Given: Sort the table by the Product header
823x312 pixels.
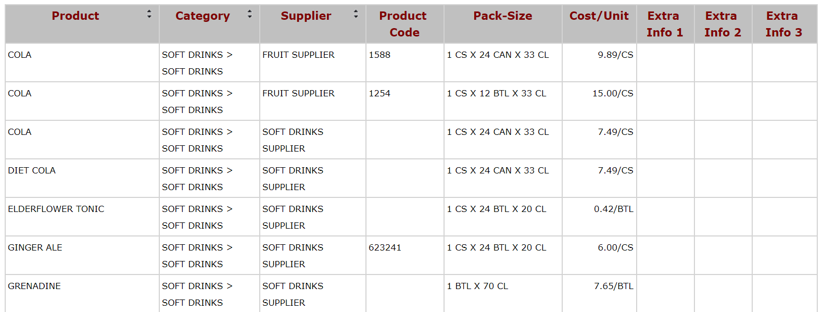Looking at the screenshot, I should [x=75, y=16].
